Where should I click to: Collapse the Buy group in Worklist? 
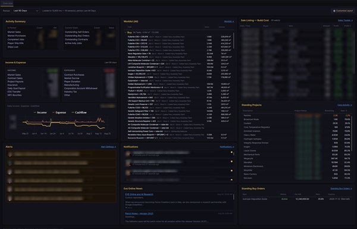pos(126,33)
